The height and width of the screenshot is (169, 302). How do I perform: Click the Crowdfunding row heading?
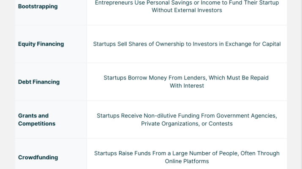(x=38, y=158)
